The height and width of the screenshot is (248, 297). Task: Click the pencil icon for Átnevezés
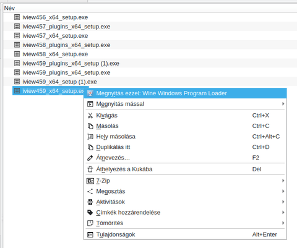pyautogui.click(x=90, y=158)
